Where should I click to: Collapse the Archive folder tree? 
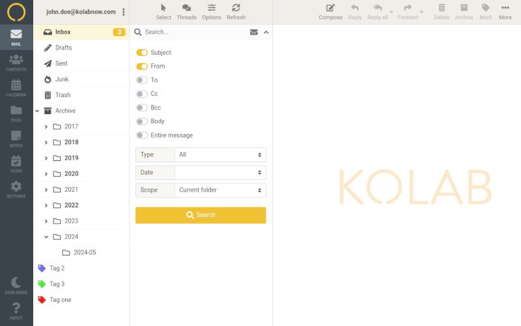(37, 111)
